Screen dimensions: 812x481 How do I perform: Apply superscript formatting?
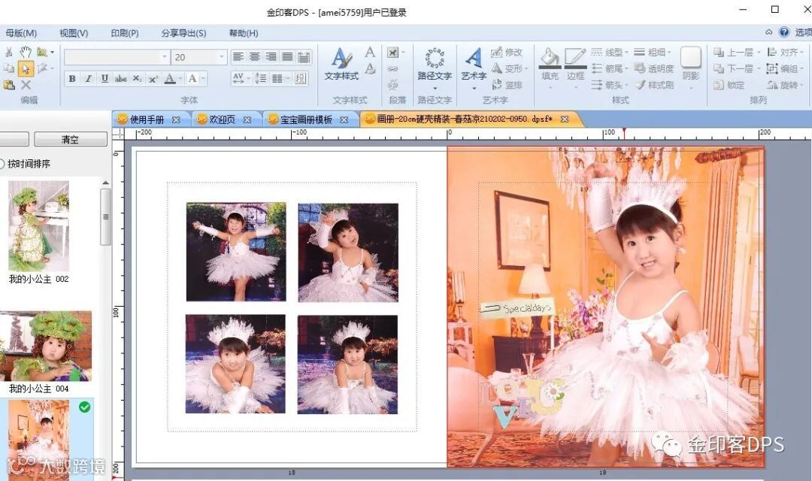point(153,79)
